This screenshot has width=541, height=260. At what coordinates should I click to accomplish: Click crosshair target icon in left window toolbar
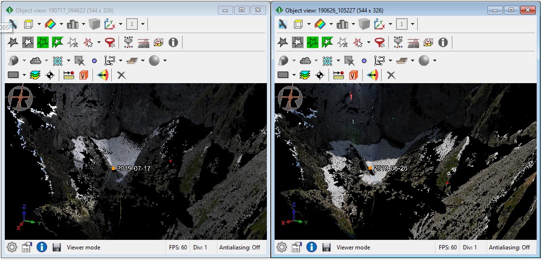click(50, 75)
